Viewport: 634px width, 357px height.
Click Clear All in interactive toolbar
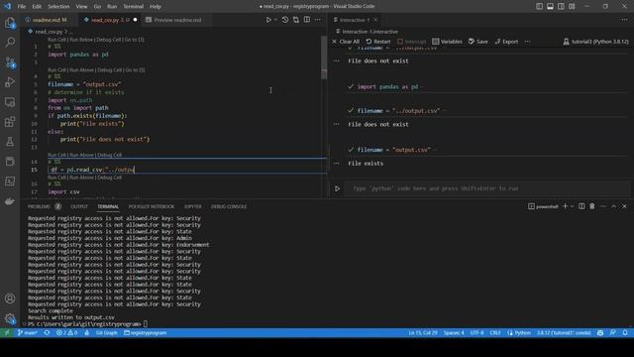(346, 42)
